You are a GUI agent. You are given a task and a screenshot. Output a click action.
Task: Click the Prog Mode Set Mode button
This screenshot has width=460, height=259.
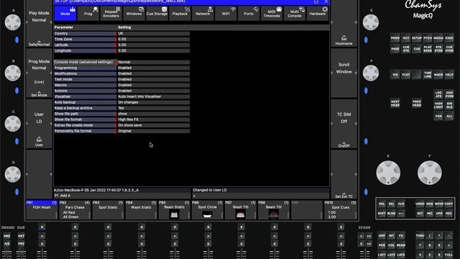(39, 73)
